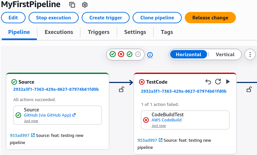Click Stop execution button
This screenshot has width=257, height=155.
(x=53, y=18)
